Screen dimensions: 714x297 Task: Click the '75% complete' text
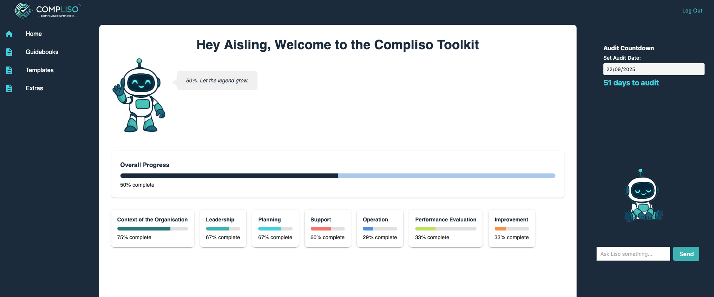134,237
